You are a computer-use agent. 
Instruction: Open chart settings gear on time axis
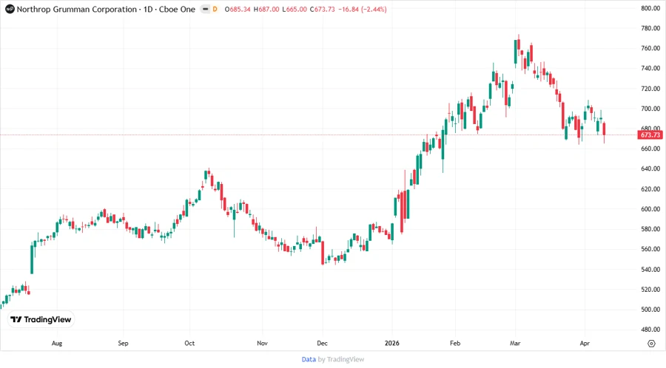click(651, 344)
